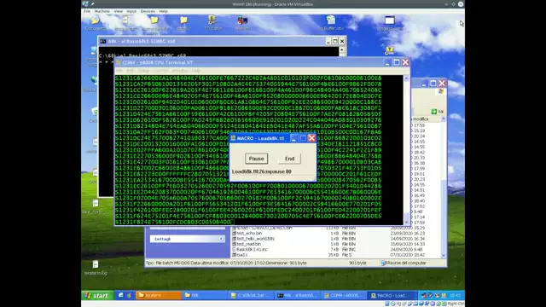Select test_hello_world.BIN in file list
Viewport: 546px width, 307px height.
point(255,239)
